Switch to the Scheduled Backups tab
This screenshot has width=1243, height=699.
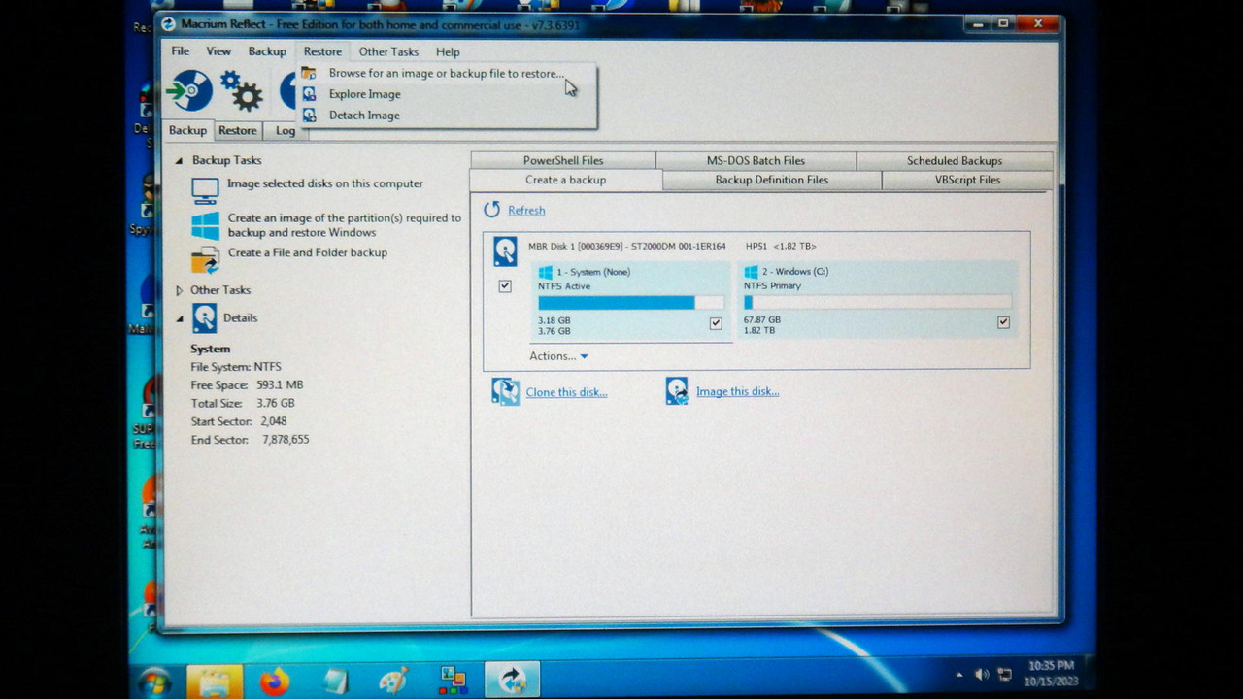point(955,160)
